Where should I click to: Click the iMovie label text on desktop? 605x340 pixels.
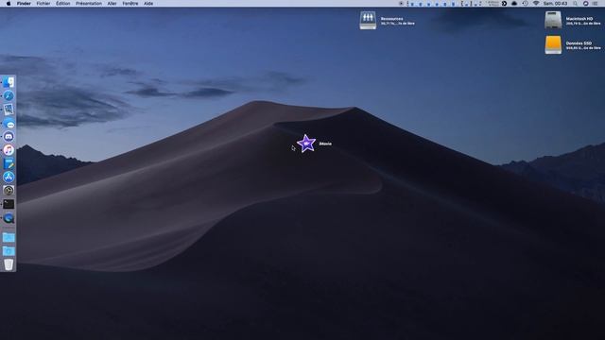[x=325, y=144]
